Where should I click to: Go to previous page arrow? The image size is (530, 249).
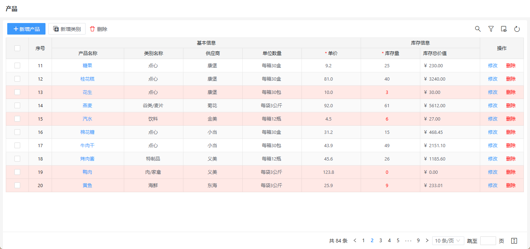click(x=355, y=240)
